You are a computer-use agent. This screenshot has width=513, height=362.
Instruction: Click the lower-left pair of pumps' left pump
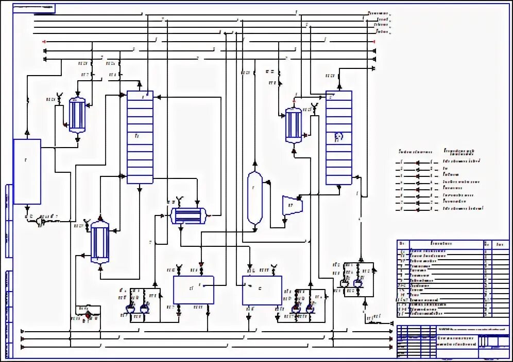click(x=131, y=309)
